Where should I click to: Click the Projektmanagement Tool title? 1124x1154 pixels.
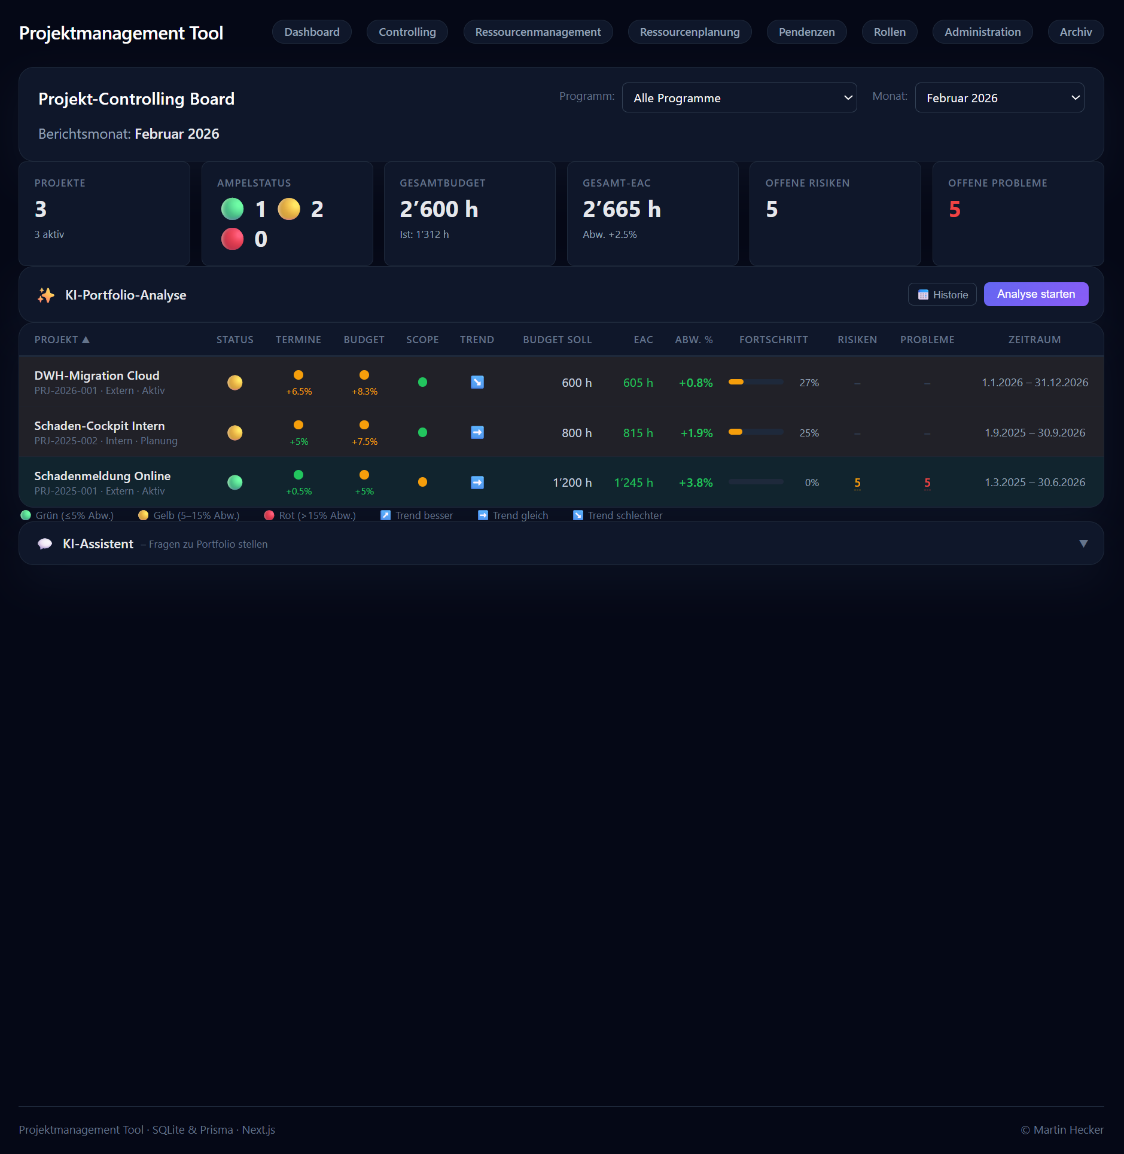[x=121, y=33]
